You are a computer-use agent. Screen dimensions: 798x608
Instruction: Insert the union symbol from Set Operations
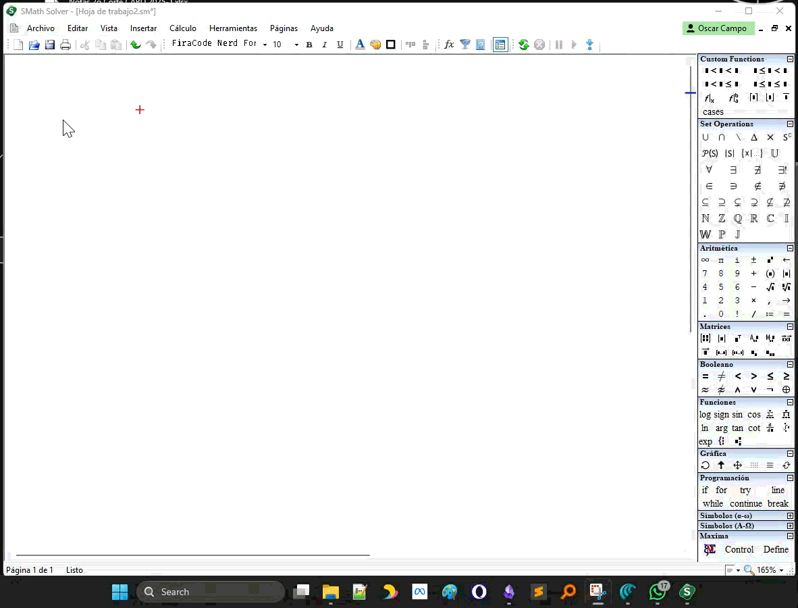(x=706, y=137)
